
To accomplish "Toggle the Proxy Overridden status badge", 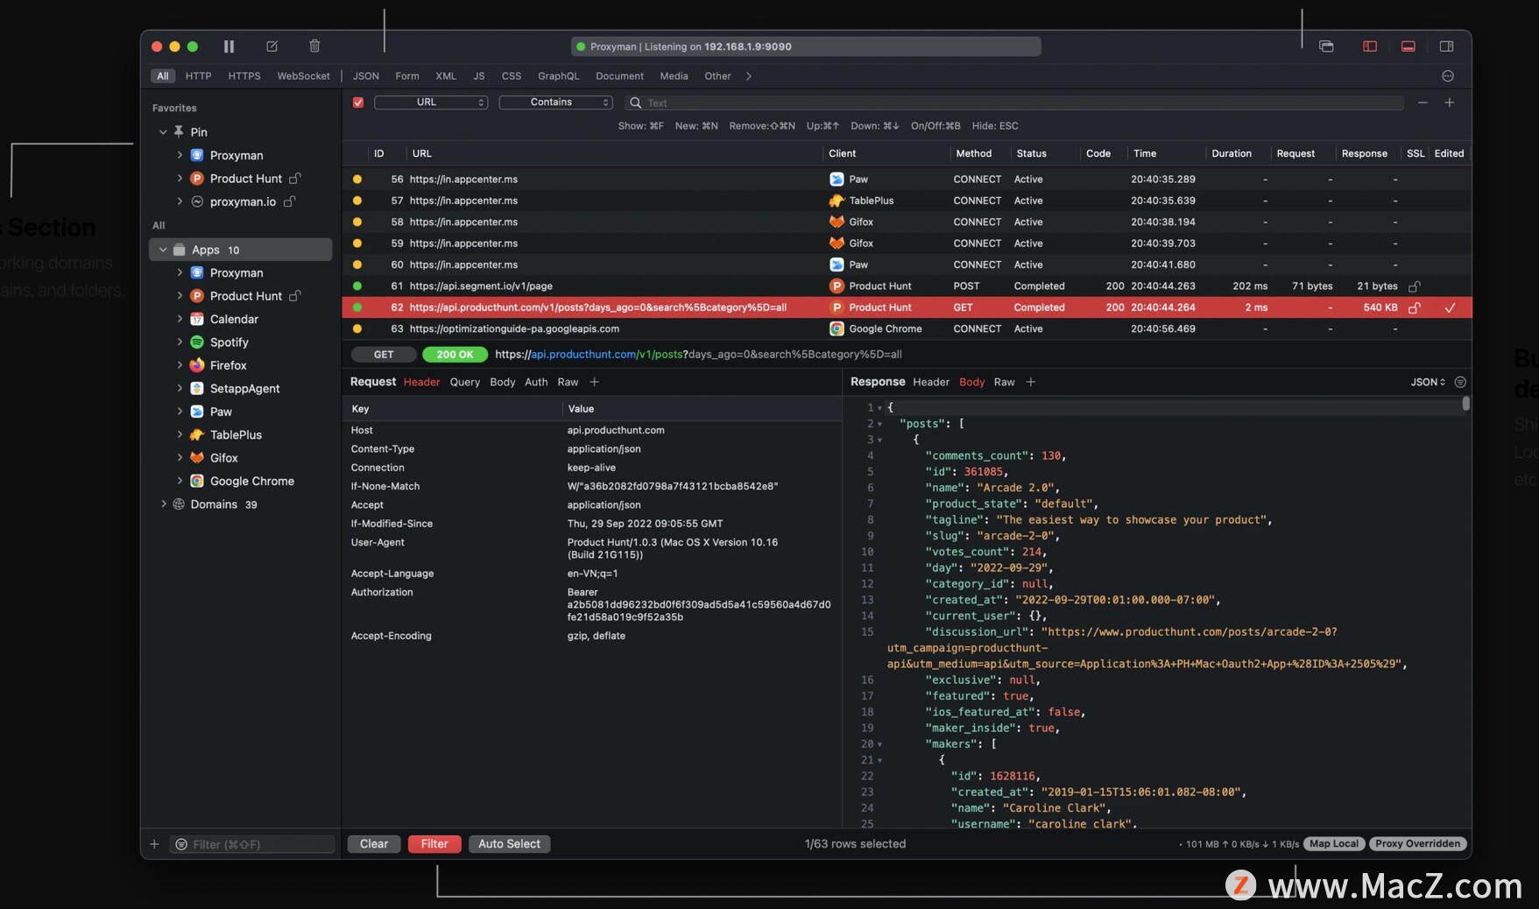I will point(1417,844).
